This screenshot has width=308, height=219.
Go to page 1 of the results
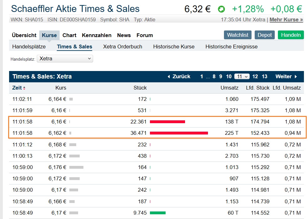click(x=202, y=76)
